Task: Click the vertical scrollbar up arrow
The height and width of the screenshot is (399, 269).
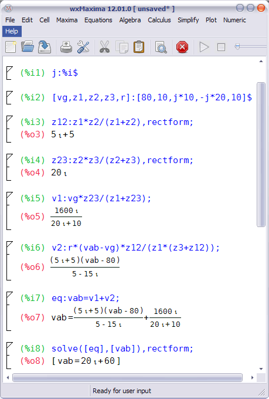Action: (261, 62)
